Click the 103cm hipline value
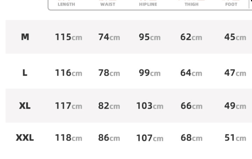 [x=150, y=106]
